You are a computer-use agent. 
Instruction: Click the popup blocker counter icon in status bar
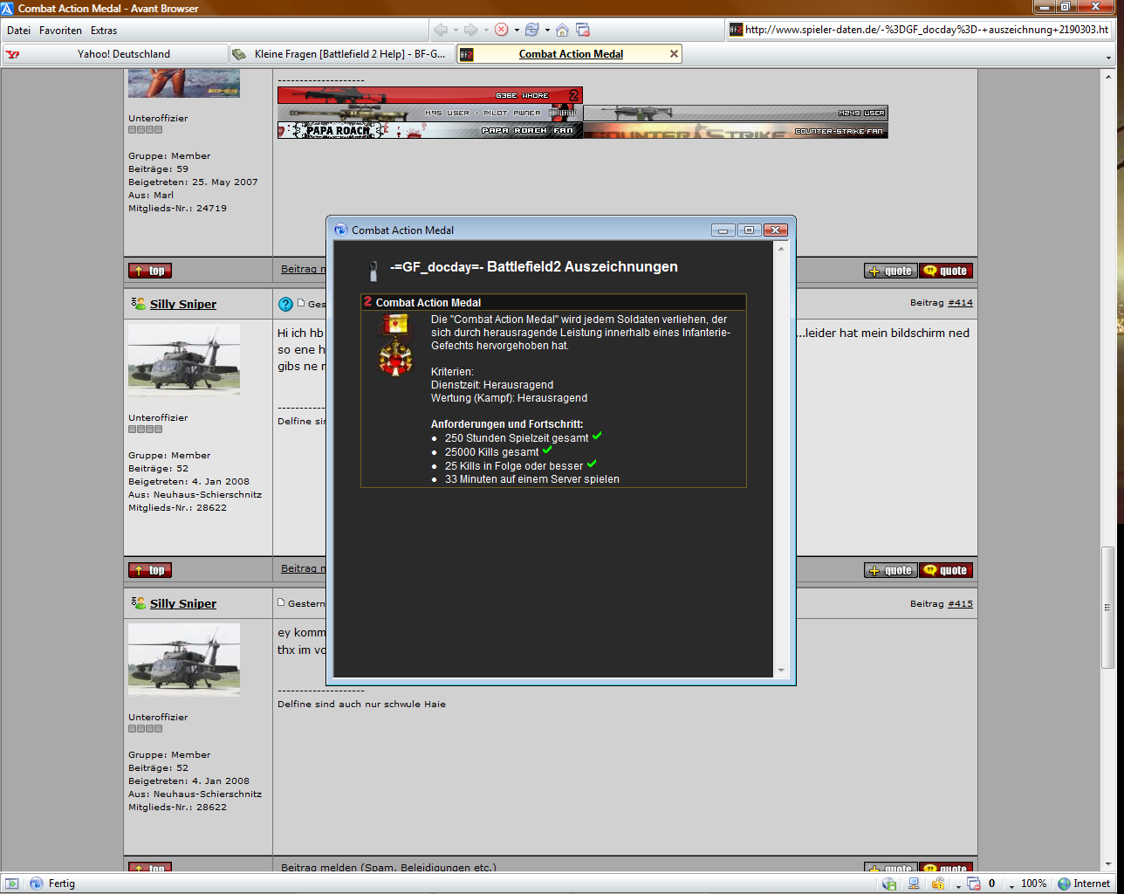point(974,884)
